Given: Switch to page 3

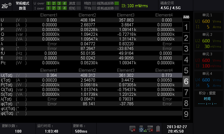Looking at the screenshot, I should (186, 49).
